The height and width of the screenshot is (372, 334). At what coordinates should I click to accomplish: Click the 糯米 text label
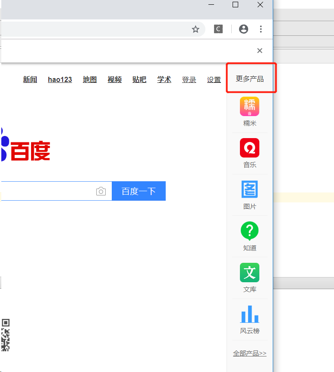[250, 123]
